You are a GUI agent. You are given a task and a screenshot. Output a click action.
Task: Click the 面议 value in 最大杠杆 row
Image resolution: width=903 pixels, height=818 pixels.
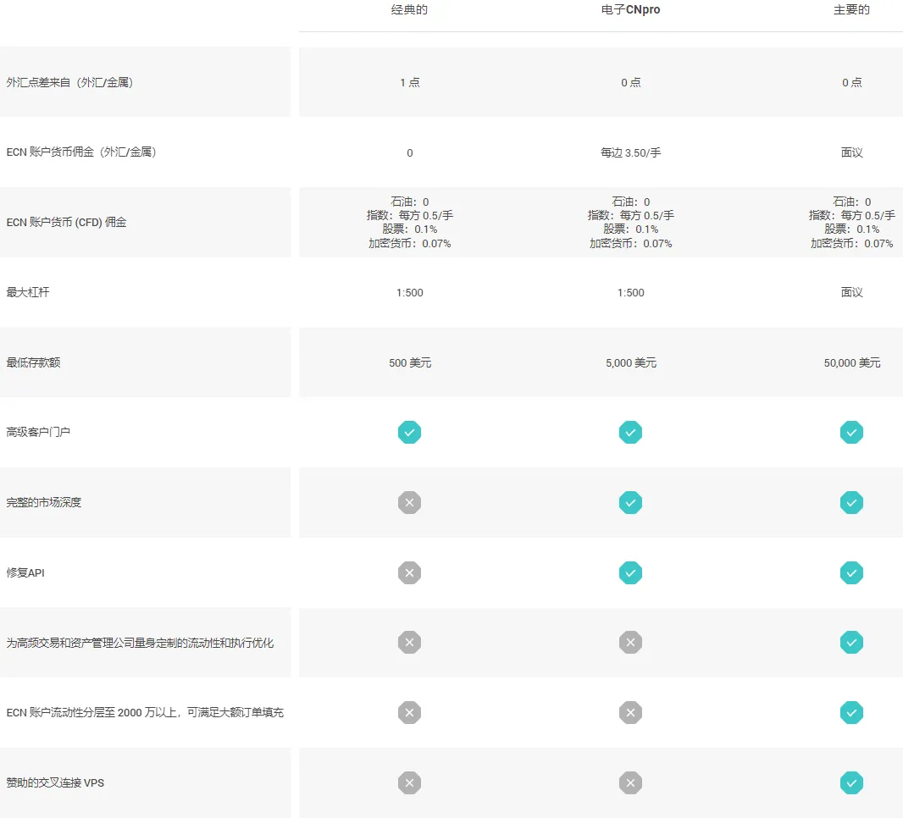(851, 292)
